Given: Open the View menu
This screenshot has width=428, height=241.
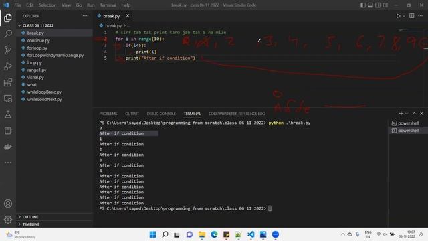Looking at the screenshot, I should (66, 5).
